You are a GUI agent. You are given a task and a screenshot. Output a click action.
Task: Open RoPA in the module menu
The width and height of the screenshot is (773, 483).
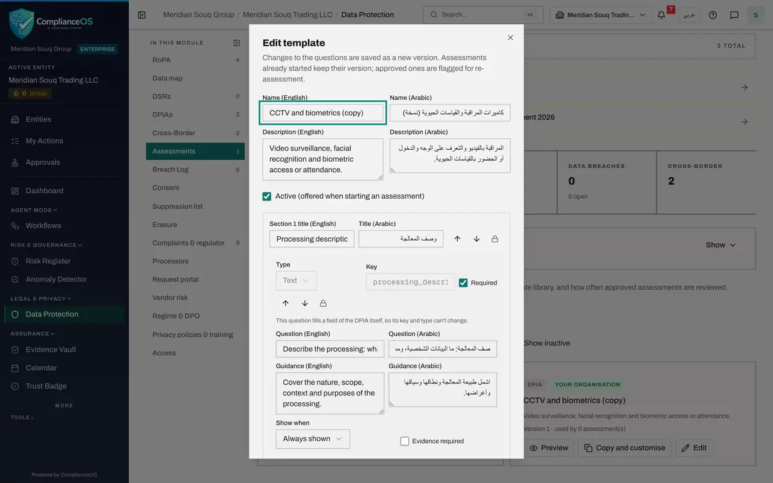196,60
